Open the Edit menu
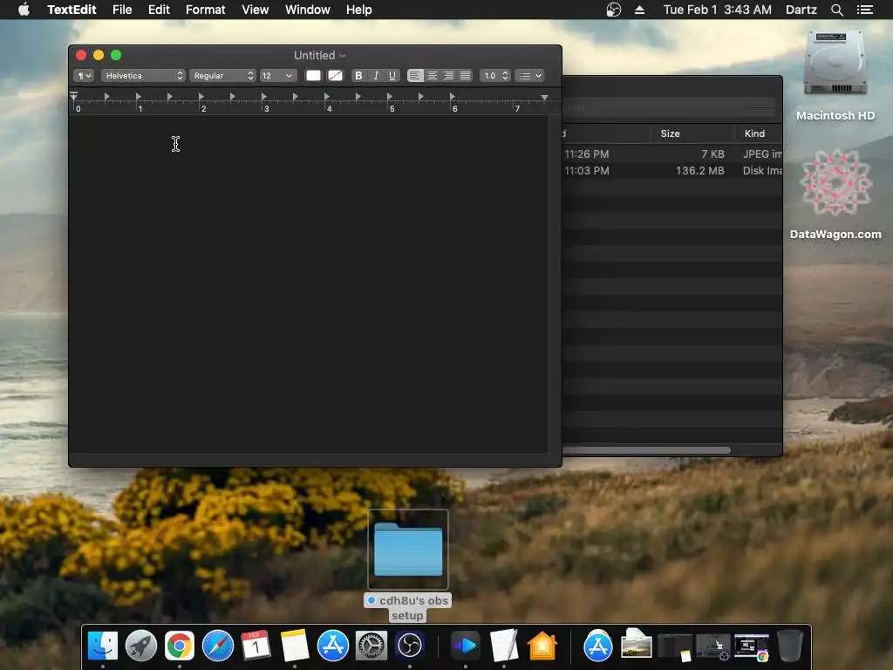The image size is (893, 670). pyautogui.click(x=159, y=10)
